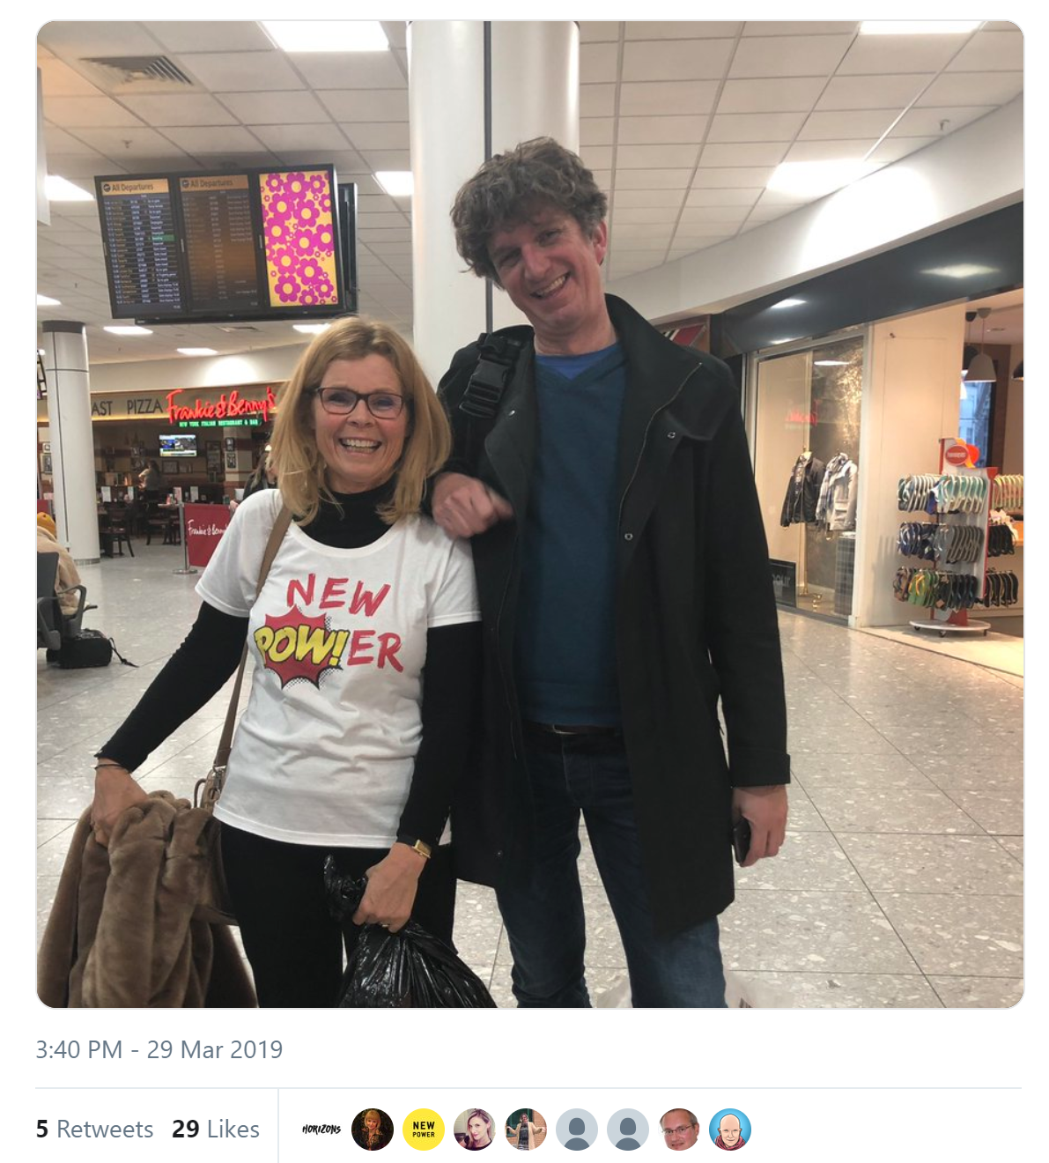Image resolution: width=1049 pixels, height=1163 pixels.
Task: Open the Horizons logo profile avatar
Action: [321, 1130]
